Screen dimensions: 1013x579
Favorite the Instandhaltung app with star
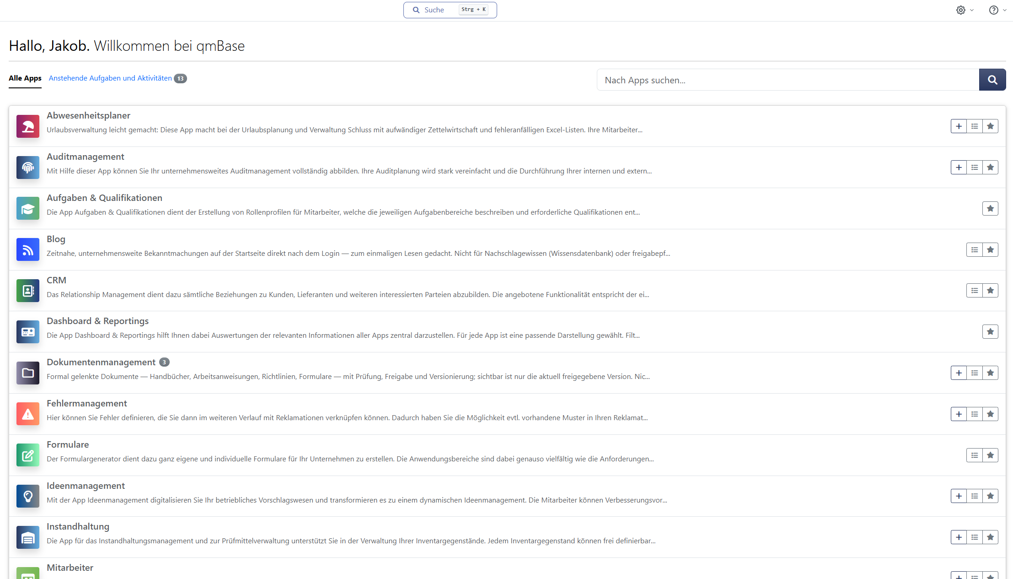pyautogui.click(x=990, y=537)
